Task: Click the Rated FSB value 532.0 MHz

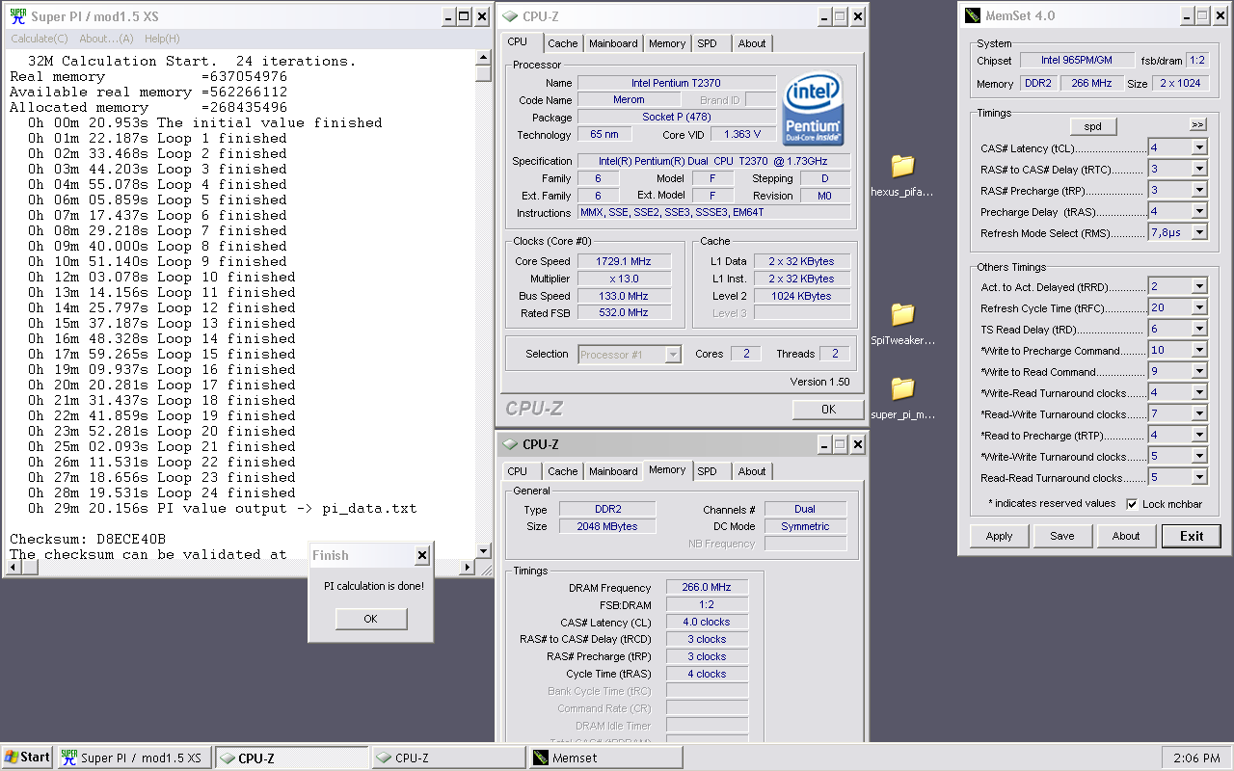Action: (x=624, y=313)
